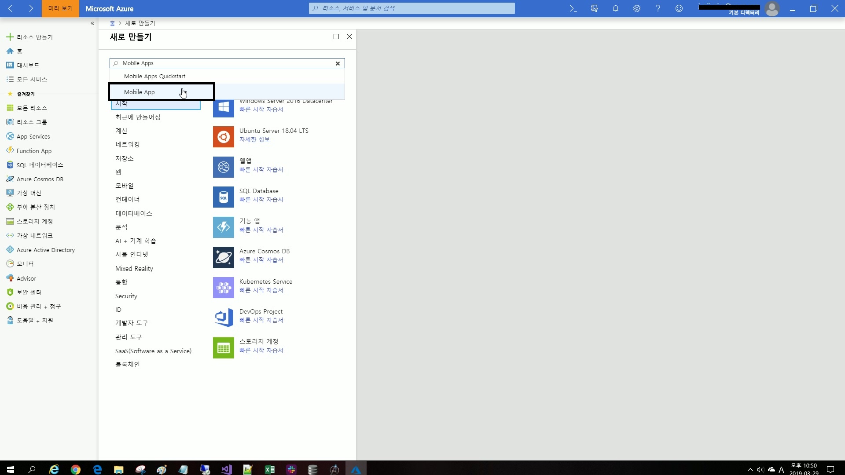Click the Ubuntu Server 18.04 LTS icon
This screenshot has height=475, width=845.
point(224,137)
